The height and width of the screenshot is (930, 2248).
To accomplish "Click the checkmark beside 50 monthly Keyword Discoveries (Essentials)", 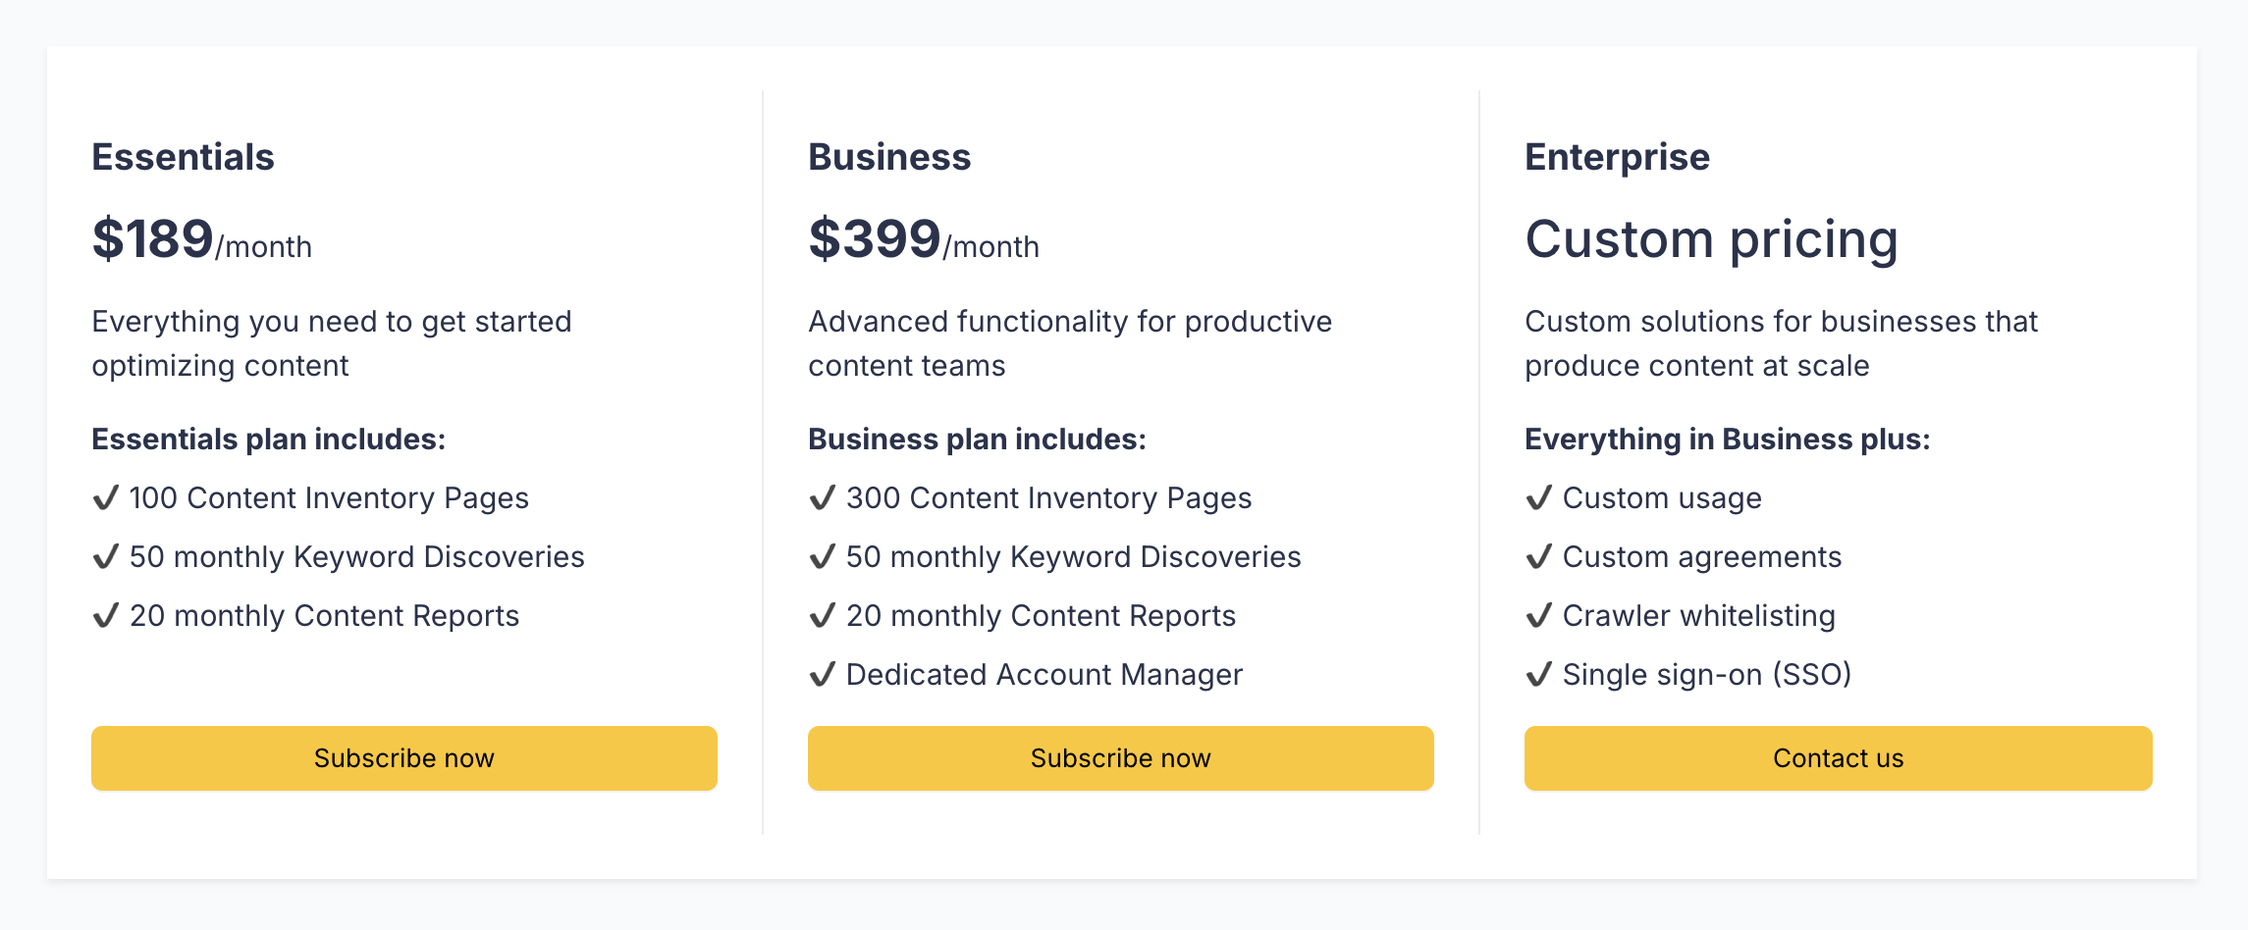I will pyautogui.click(x=106, y=557).
